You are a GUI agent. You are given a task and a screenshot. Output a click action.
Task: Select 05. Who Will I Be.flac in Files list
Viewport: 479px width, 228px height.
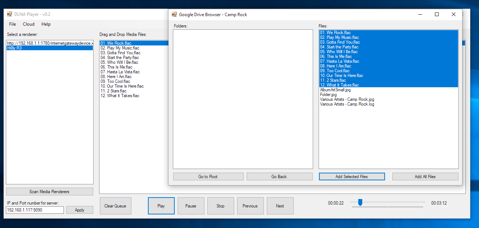pos(389,52)
